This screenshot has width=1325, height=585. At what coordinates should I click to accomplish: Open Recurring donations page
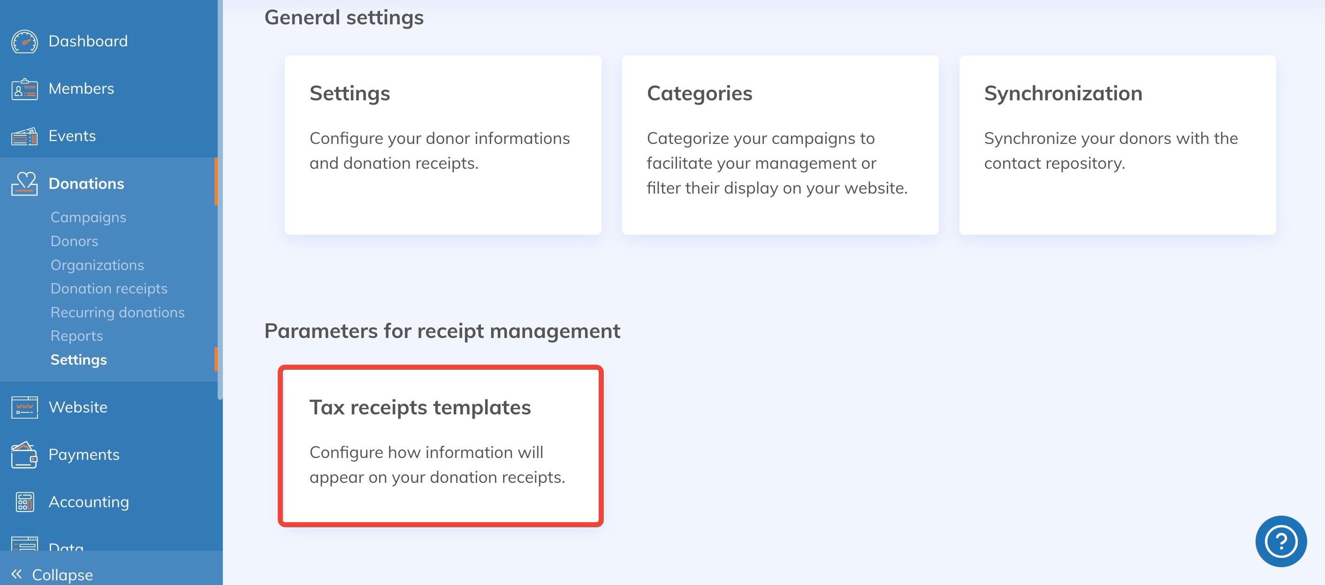click(117, 312)
